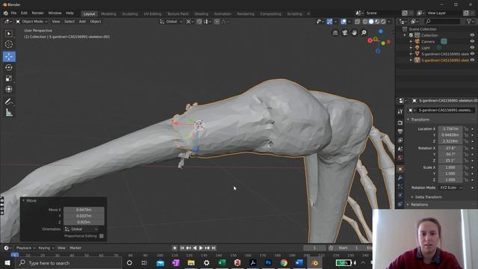Click the zoom view magnifier icon
The height and width of the screenshot is (269, 478).
coord(364,33)
